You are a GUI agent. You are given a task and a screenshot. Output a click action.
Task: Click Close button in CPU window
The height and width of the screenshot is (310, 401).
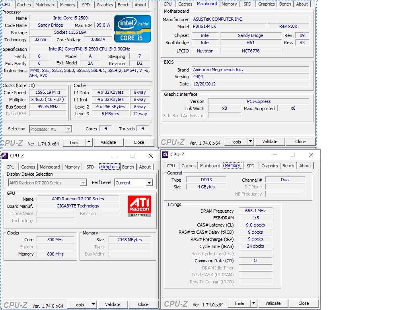(x=139, y=142)
